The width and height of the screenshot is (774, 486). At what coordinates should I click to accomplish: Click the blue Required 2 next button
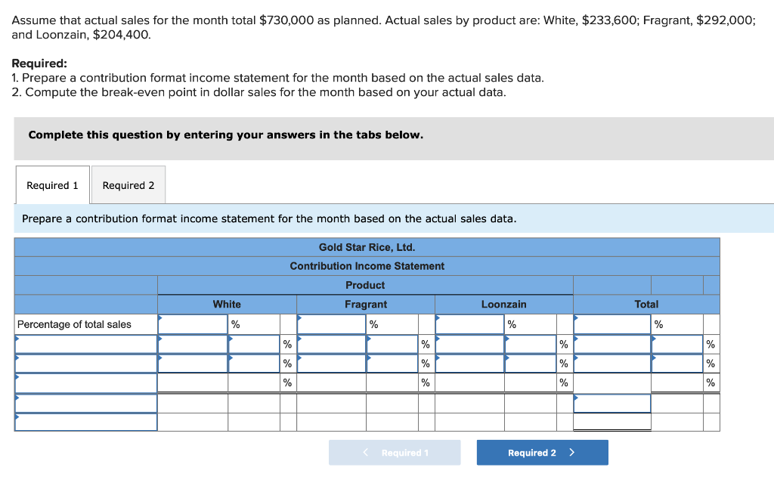point(542,453)
